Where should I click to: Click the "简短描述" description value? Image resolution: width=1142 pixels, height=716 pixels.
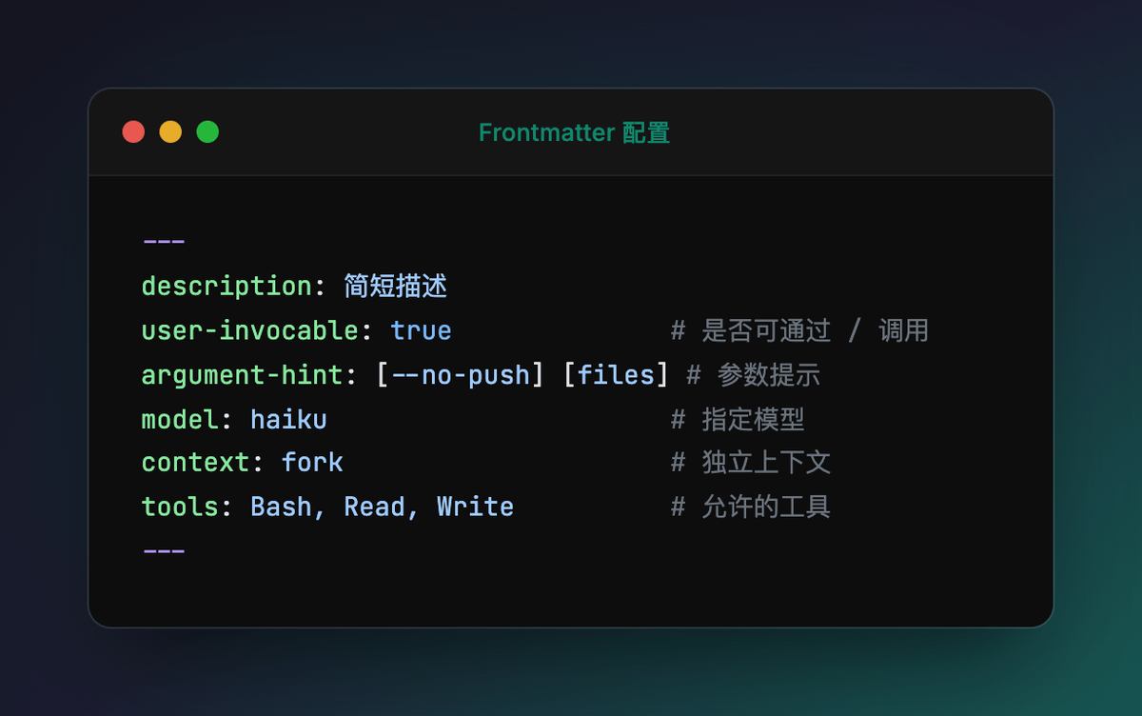pos(396,287)
